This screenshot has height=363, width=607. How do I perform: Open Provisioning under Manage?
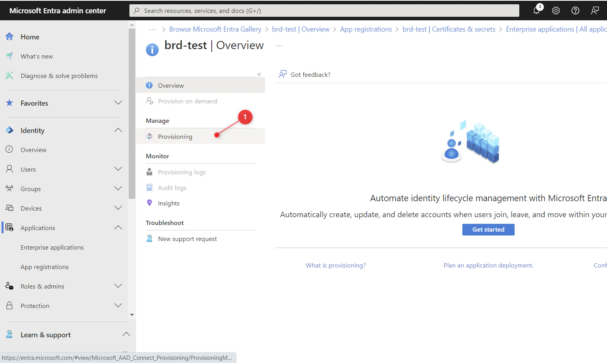coord(200,136)
